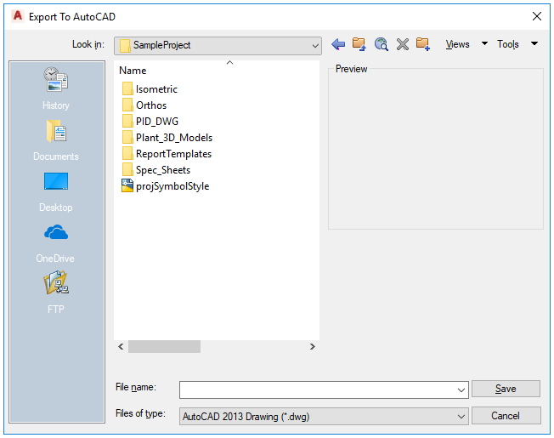The image size is (554, 438).
Task: Select the Orthos folder name
Action: (x=151, y=105)
